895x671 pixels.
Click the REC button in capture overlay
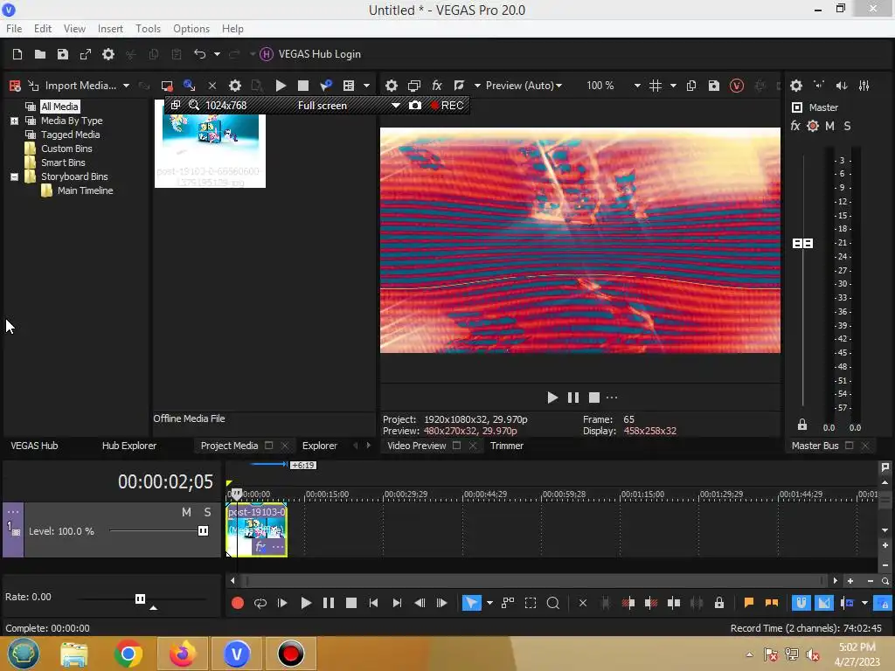click(x=447, y=106)
